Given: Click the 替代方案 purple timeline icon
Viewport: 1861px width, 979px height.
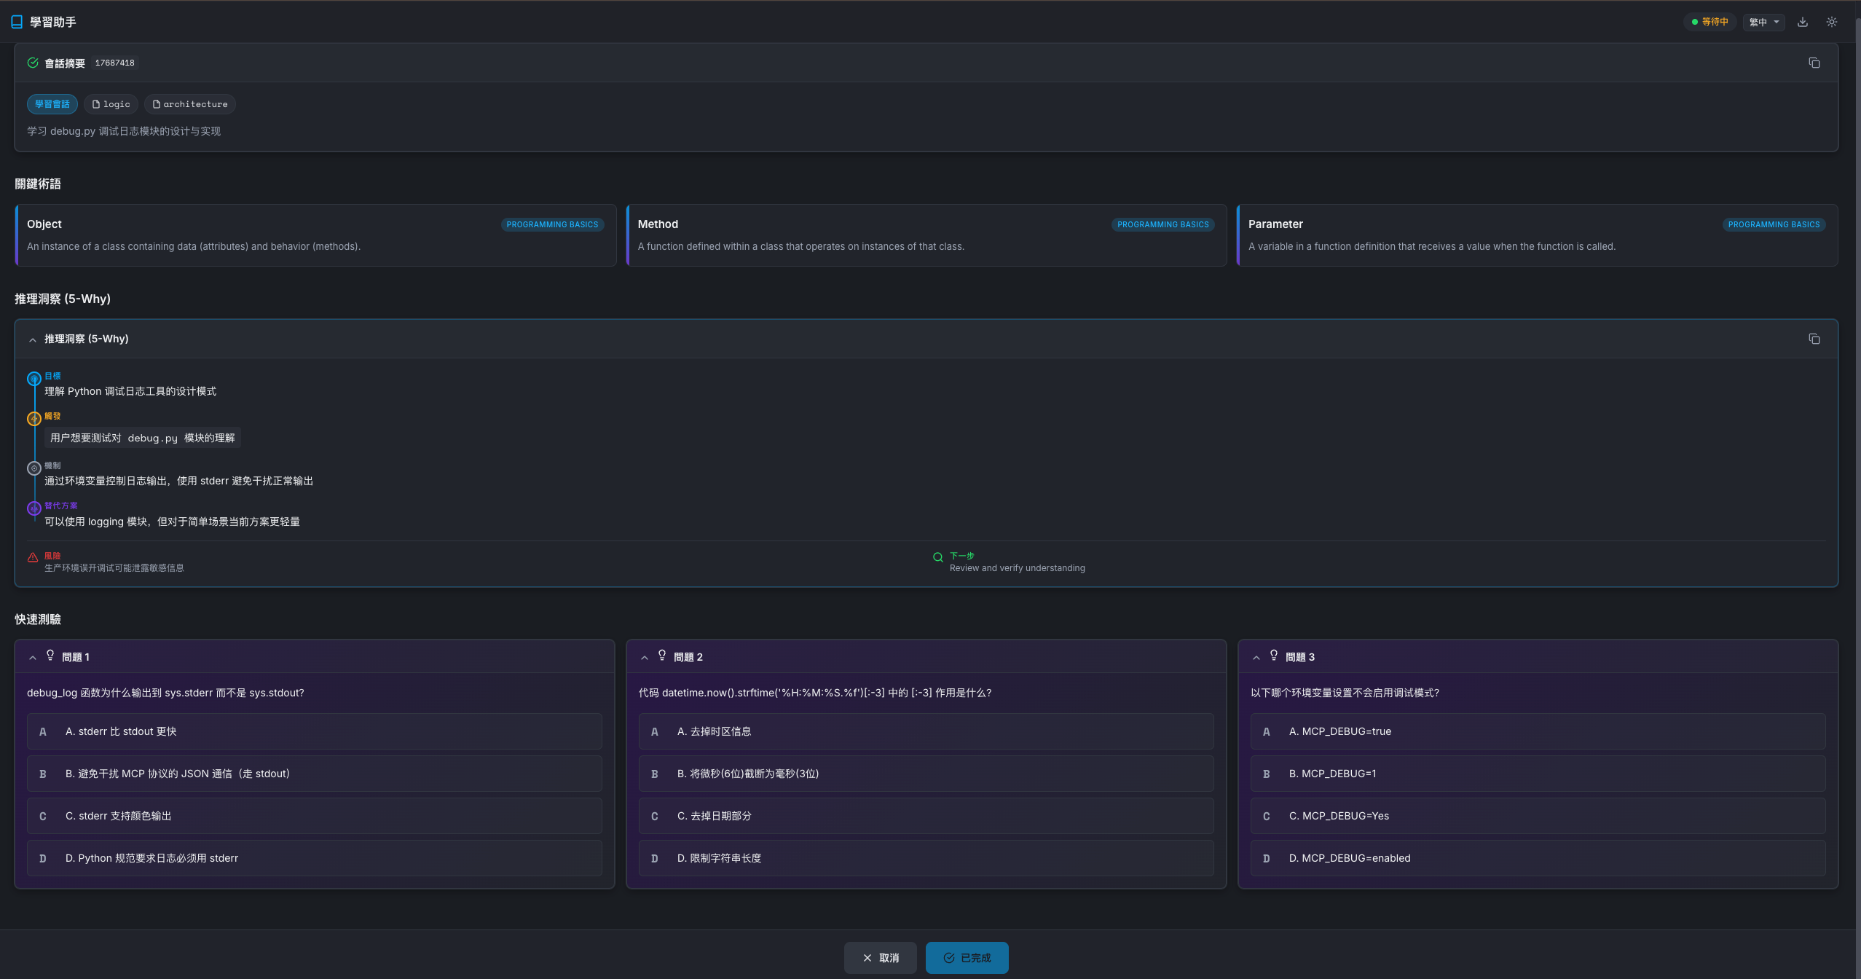Looking at the screenshot, I should pyautogui.click(x=34, y=508).
